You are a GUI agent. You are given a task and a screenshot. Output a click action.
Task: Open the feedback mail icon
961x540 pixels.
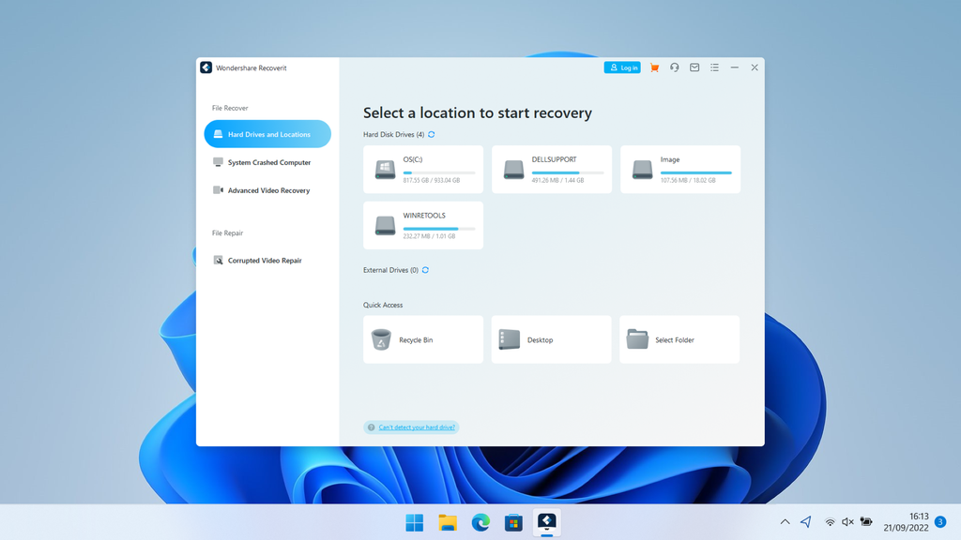694,67
